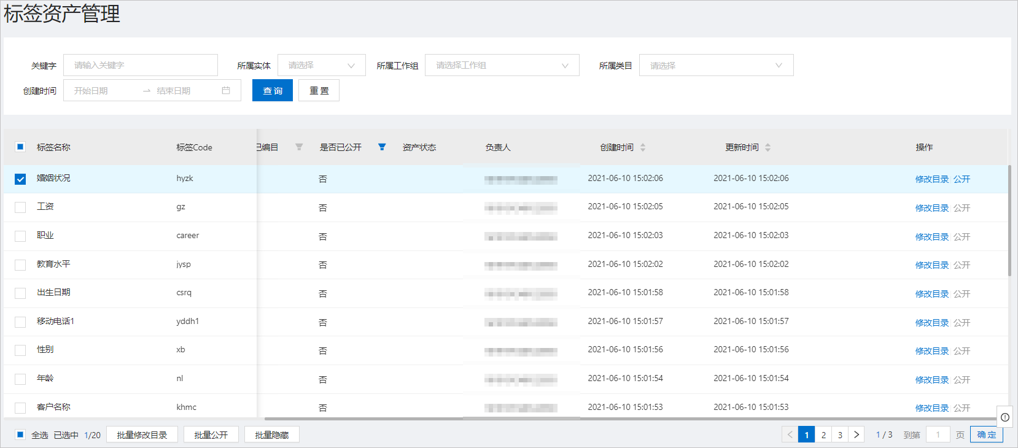Click the 婚姻状况 label name cell

[53, 178]
